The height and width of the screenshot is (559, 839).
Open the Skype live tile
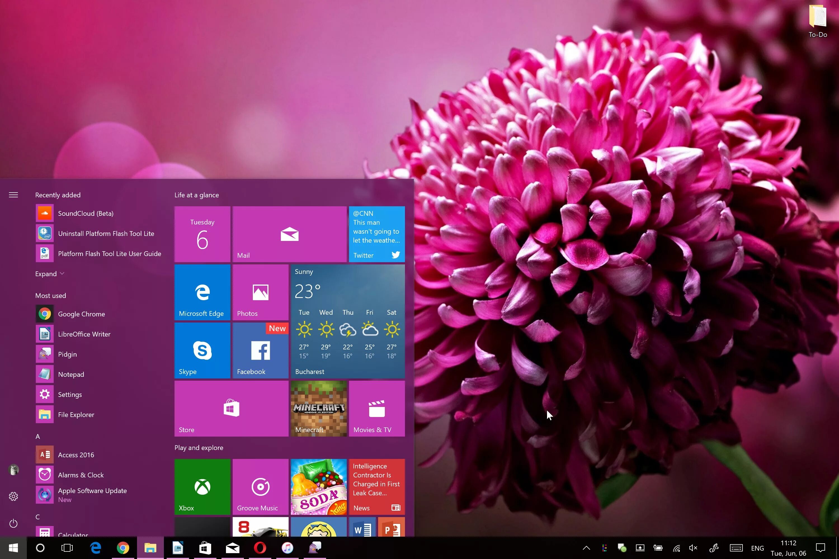tap(202, 350)
